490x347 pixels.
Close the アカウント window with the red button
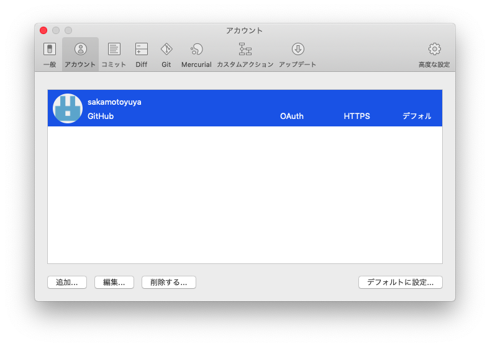coord(43,30)
